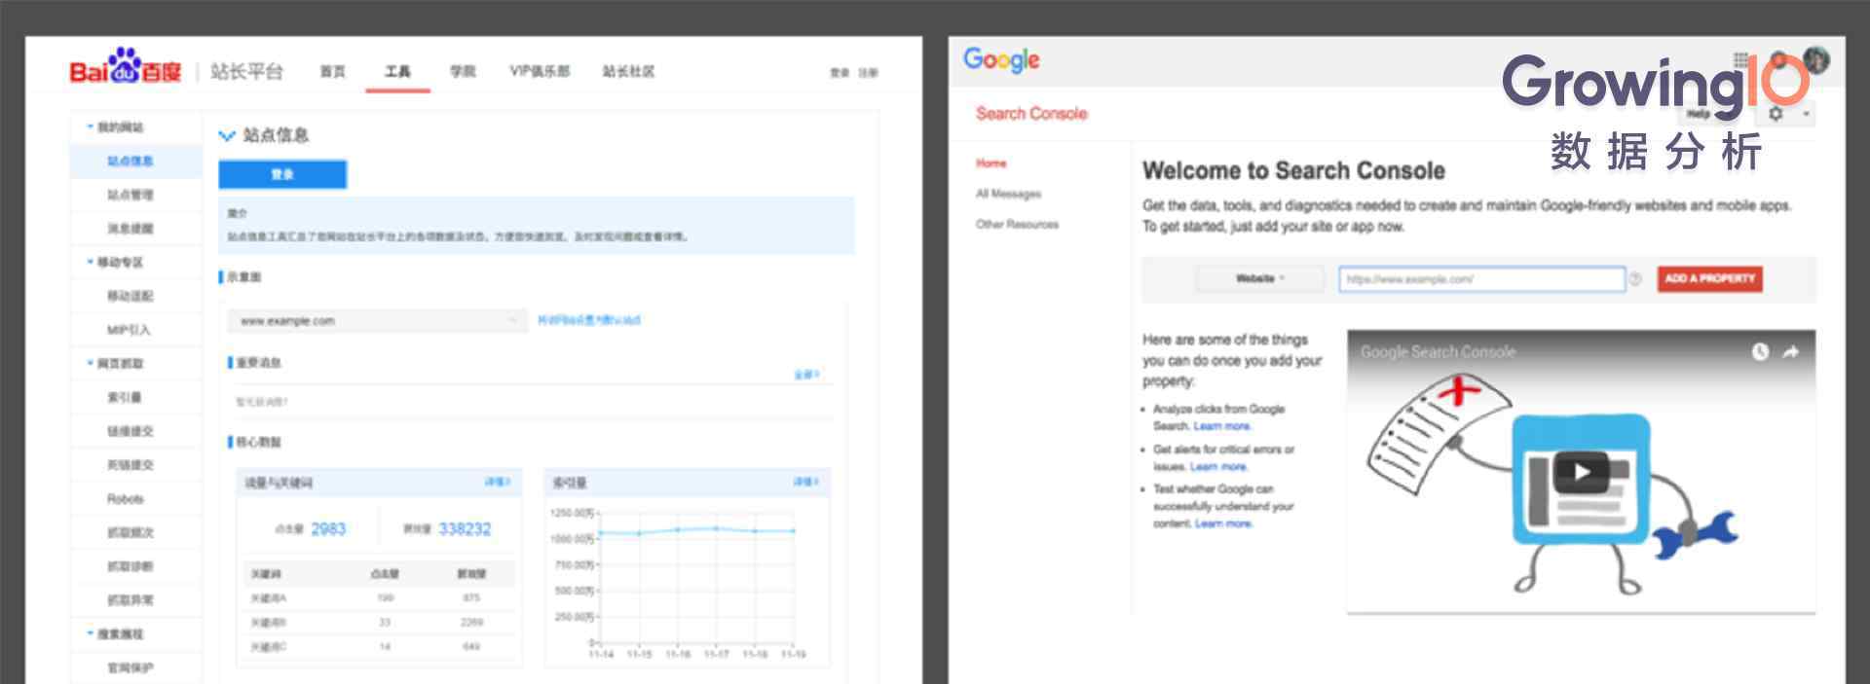Open the www.example.com site dropdown
Viewport: 1870px width, 684px height.
[378, 320]
